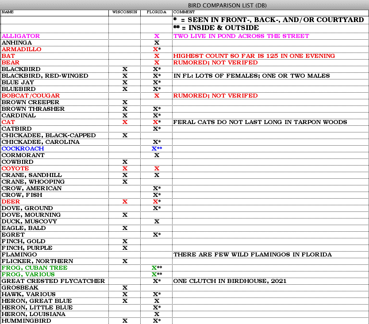This screenshot has height=324, width=369.
Task: Select the DOVE, MOURNING name cell
Action: point(54,215)
